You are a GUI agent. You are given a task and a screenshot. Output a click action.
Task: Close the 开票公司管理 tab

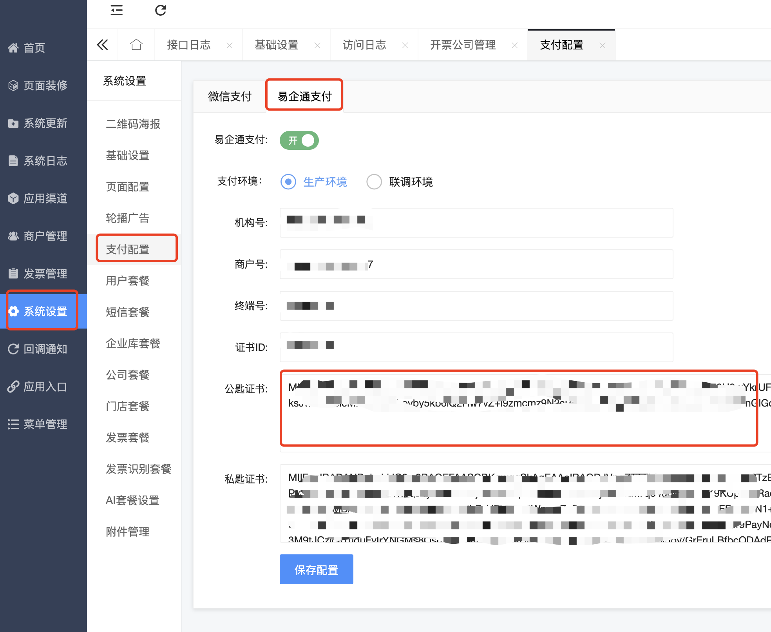pyautogui.click(x=515, y=45)
